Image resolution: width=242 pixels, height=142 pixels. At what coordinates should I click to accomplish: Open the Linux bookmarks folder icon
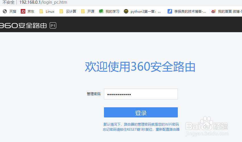pos(41,11)
